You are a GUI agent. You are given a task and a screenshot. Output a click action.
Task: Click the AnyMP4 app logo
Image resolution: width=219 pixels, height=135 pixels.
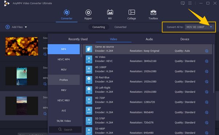pyautogui.click(x=7, y=3)
